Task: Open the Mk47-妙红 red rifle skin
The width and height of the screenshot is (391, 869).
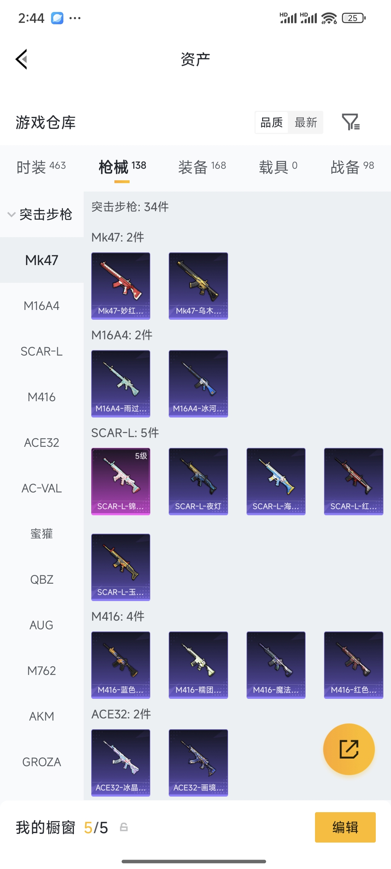Action: coord(121,286)
